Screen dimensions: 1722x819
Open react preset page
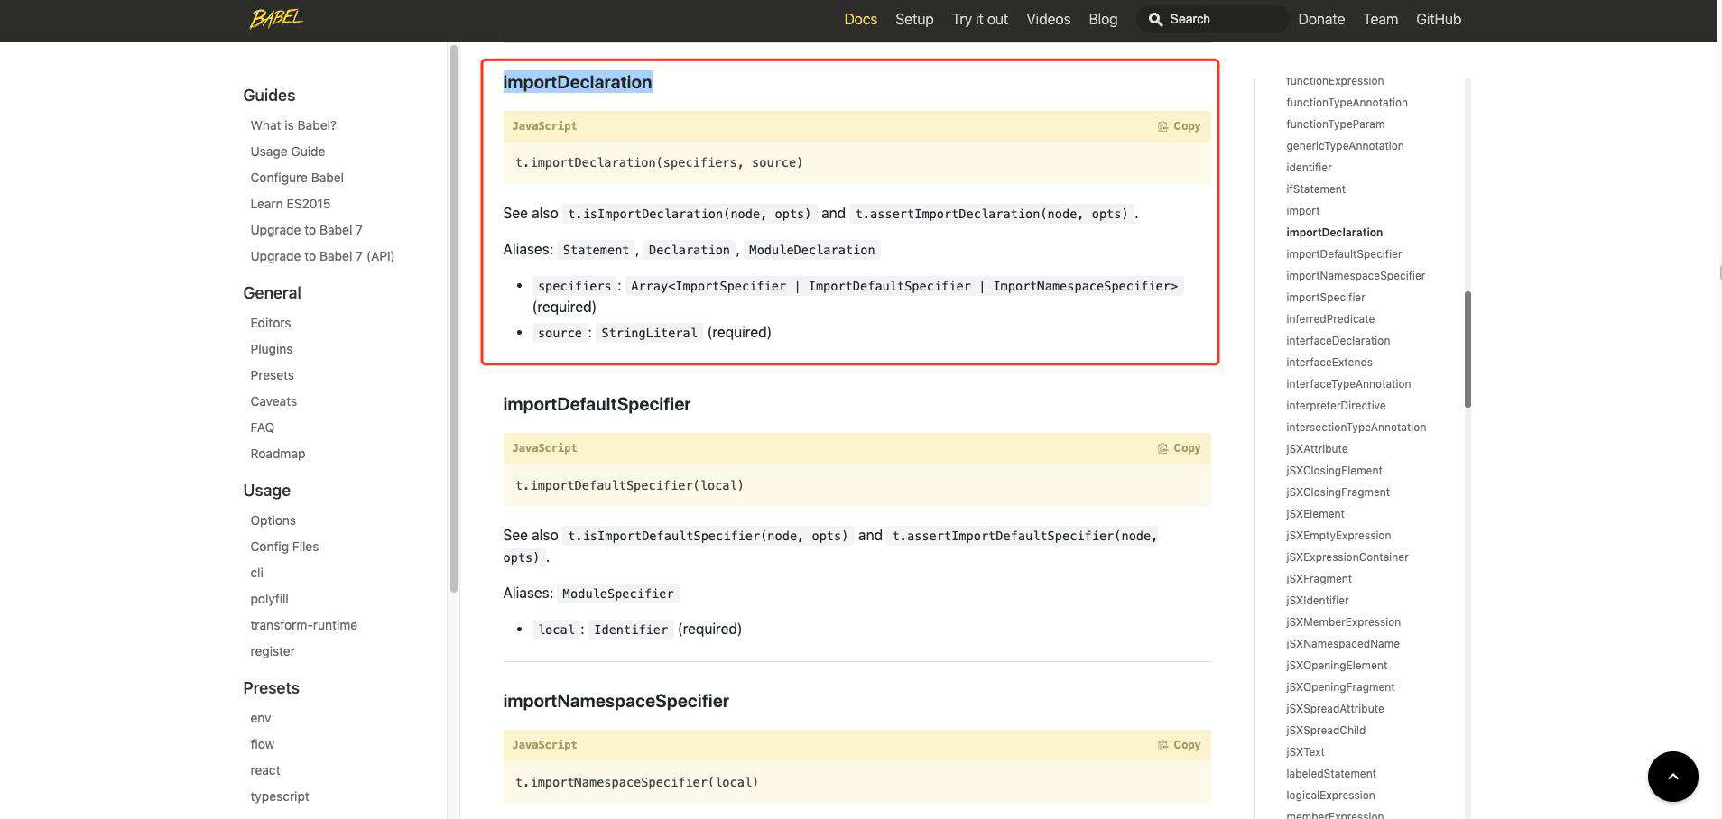265,770
